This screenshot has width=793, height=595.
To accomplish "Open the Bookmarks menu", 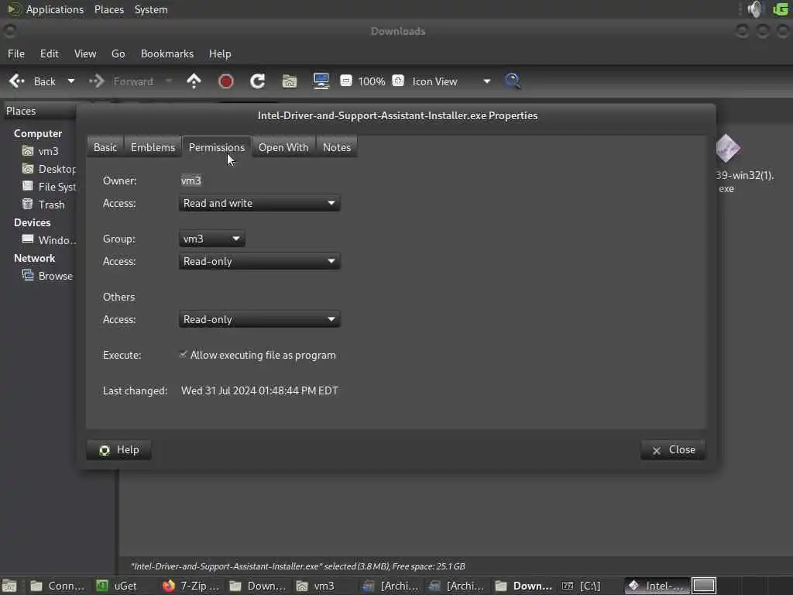I will point(167,53).
